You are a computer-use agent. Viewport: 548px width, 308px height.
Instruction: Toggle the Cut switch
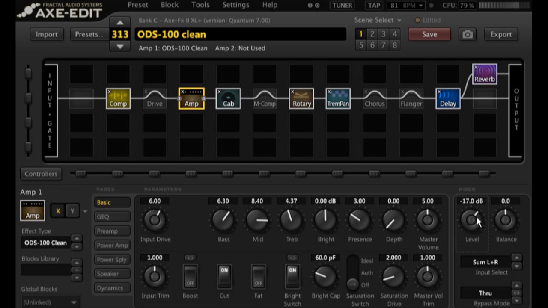[224, 276]
